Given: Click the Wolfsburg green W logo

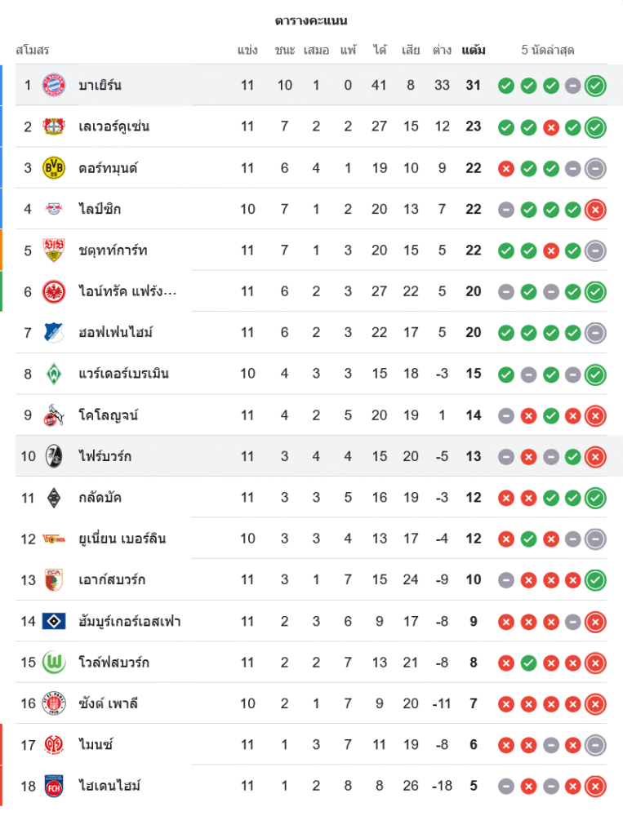Looking at the screenshot, I should [54, 663].
